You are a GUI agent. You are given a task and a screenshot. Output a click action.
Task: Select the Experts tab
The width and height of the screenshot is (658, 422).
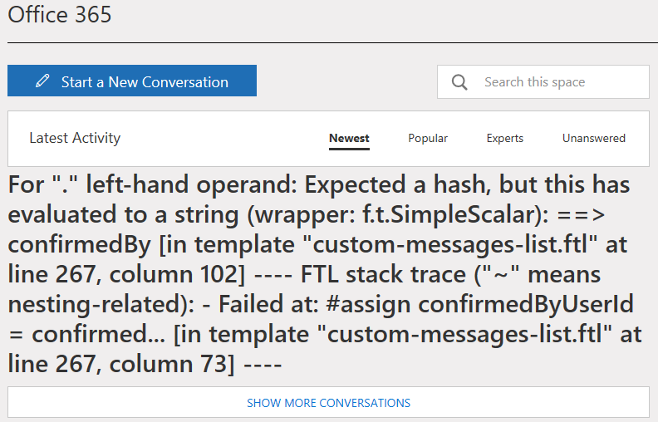pyautogui.click(x=505, y=139)
